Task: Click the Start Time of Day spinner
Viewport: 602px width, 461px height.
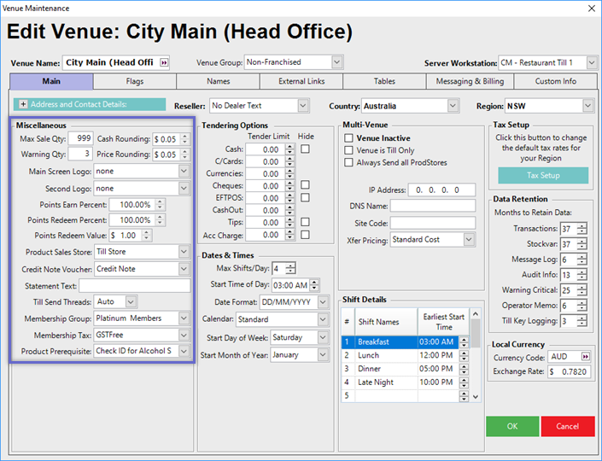Action: click(x=314, y=285)
